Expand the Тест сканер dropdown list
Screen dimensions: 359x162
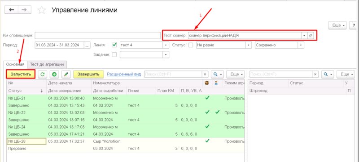(304, 36)
